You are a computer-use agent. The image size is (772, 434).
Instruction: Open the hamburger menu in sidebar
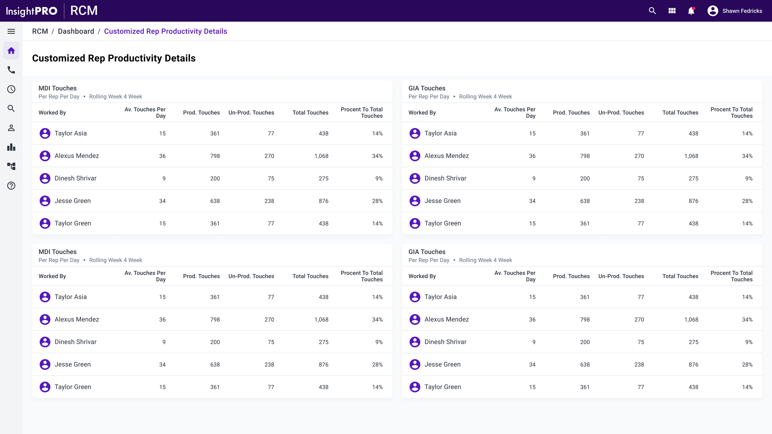tap(11, 31)
